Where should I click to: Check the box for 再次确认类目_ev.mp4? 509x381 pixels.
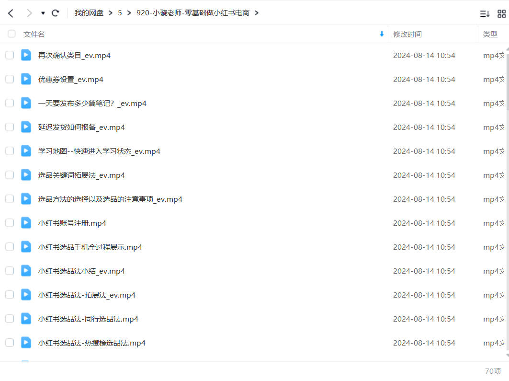(x=10, y=55)
